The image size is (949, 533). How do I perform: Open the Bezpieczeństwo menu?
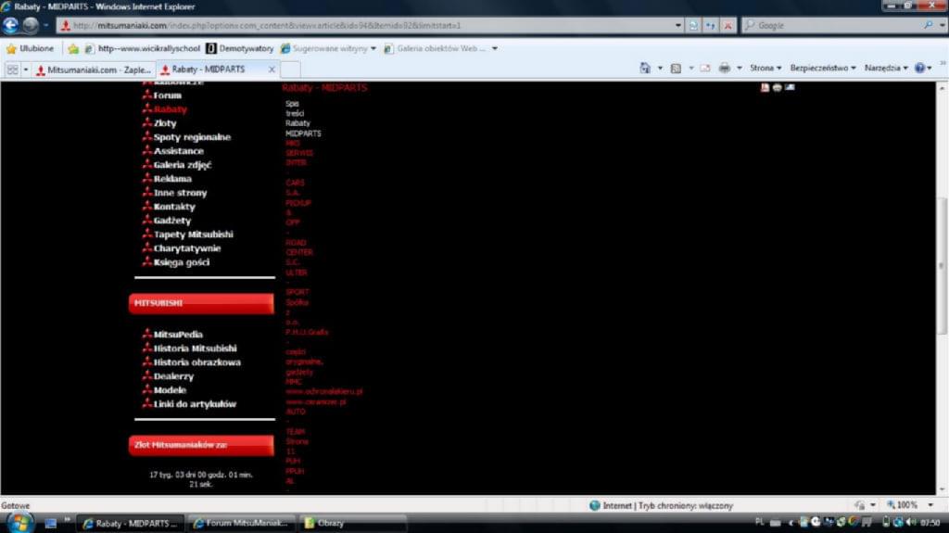click(x=823, y=68)
